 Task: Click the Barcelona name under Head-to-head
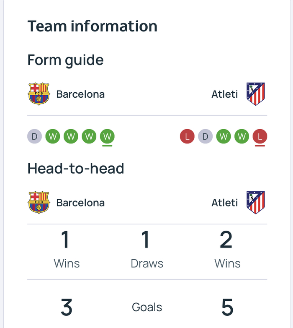pos(80,203)
